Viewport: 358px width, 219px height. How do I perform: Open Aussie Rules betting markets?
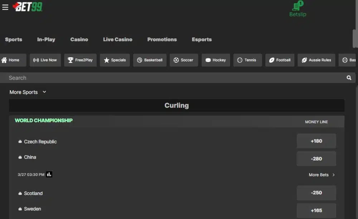(316, 60)
